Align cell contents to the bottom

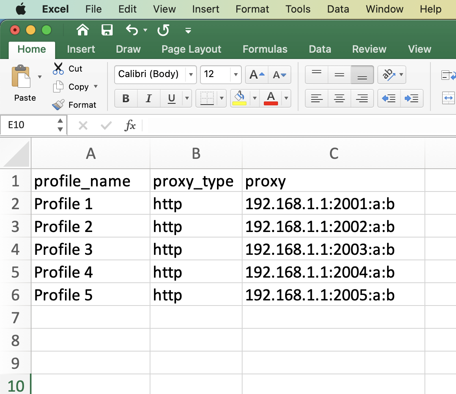tap(362, 75)
